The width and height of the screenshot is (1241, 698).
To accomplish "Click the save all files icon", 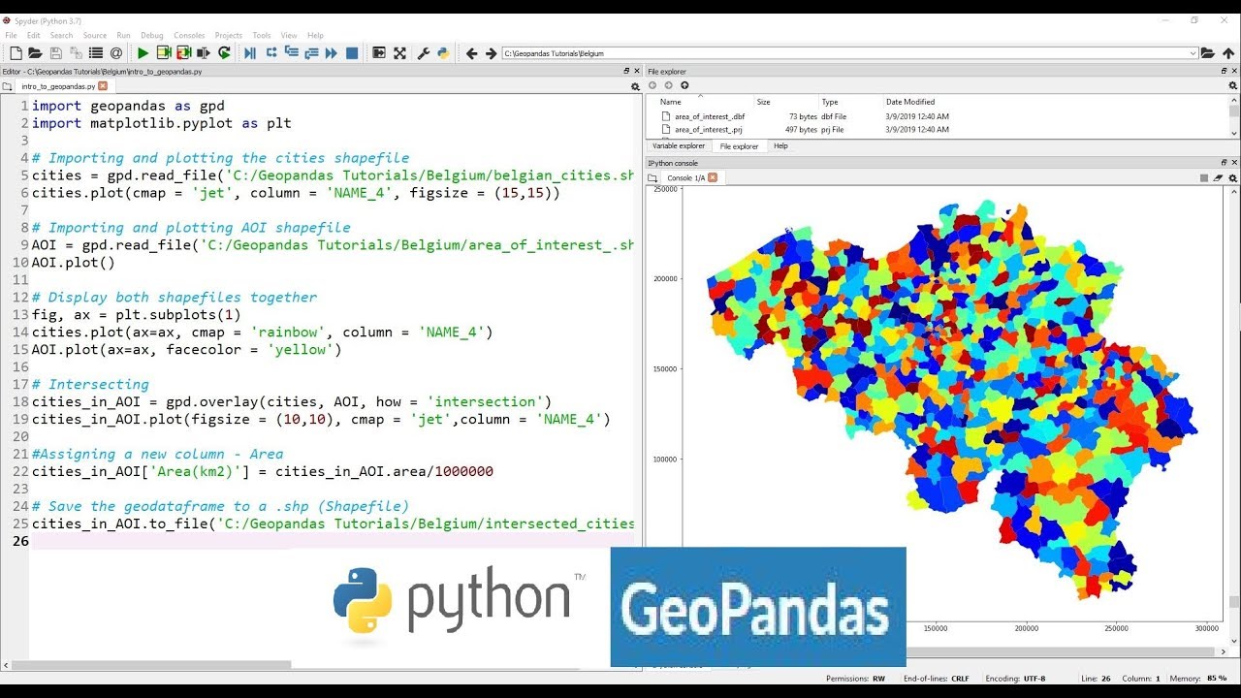I will (76, 53).
